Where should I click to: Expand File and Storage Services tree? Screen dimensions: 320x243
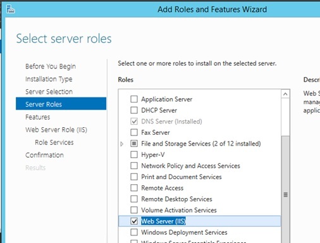click(122, 144)
